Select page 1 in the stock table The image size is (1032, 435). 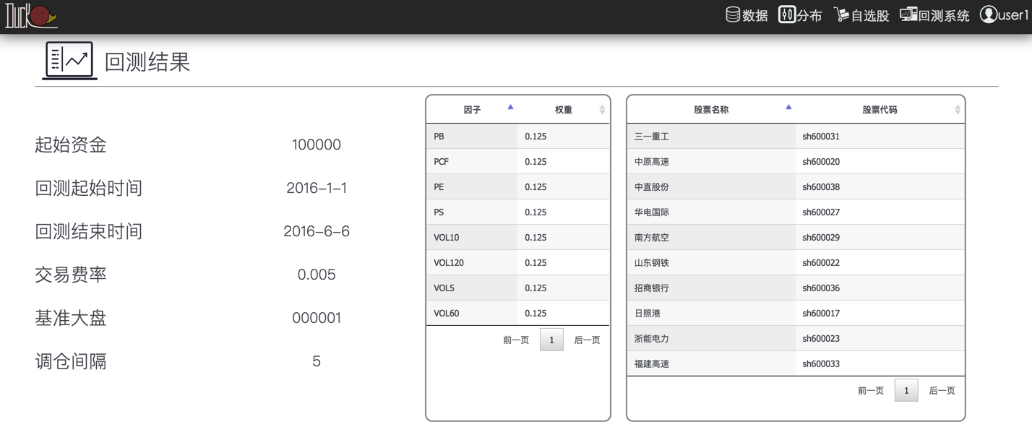[906, 390]
